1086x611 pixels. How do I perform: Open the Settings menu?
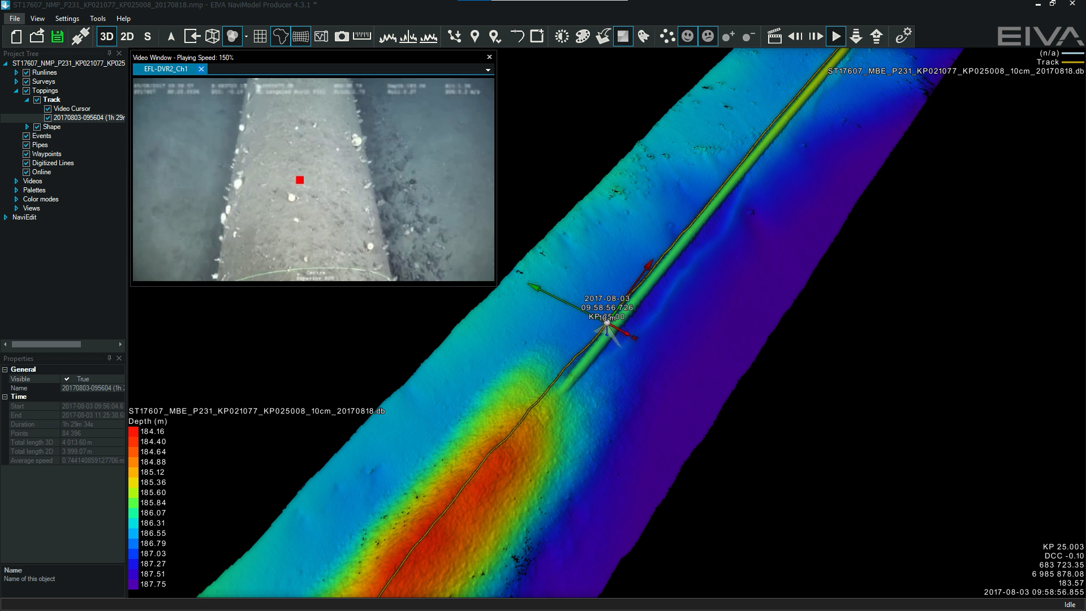point(67,19)
